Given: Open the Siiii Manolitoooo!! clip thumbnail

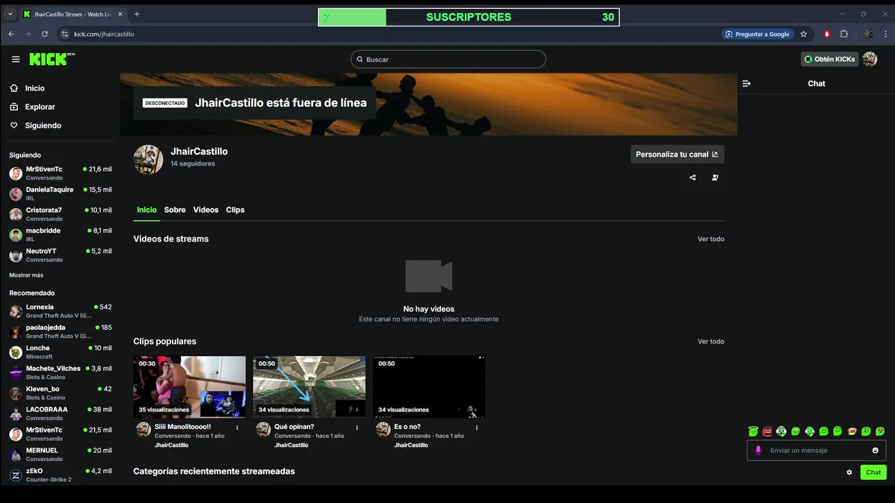Looking at the screenshot, I should click(x=189, y=387).
